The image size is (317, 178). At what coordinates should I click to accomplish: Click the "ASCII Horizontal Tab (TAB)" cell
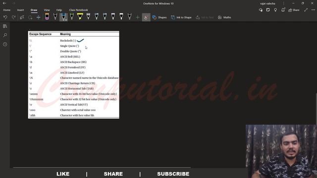pyautogui.click(x=77, y=89)
